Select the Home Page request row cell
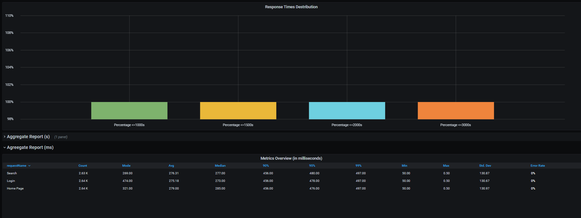Screen dimensions: 581x218 coord(15,189)
